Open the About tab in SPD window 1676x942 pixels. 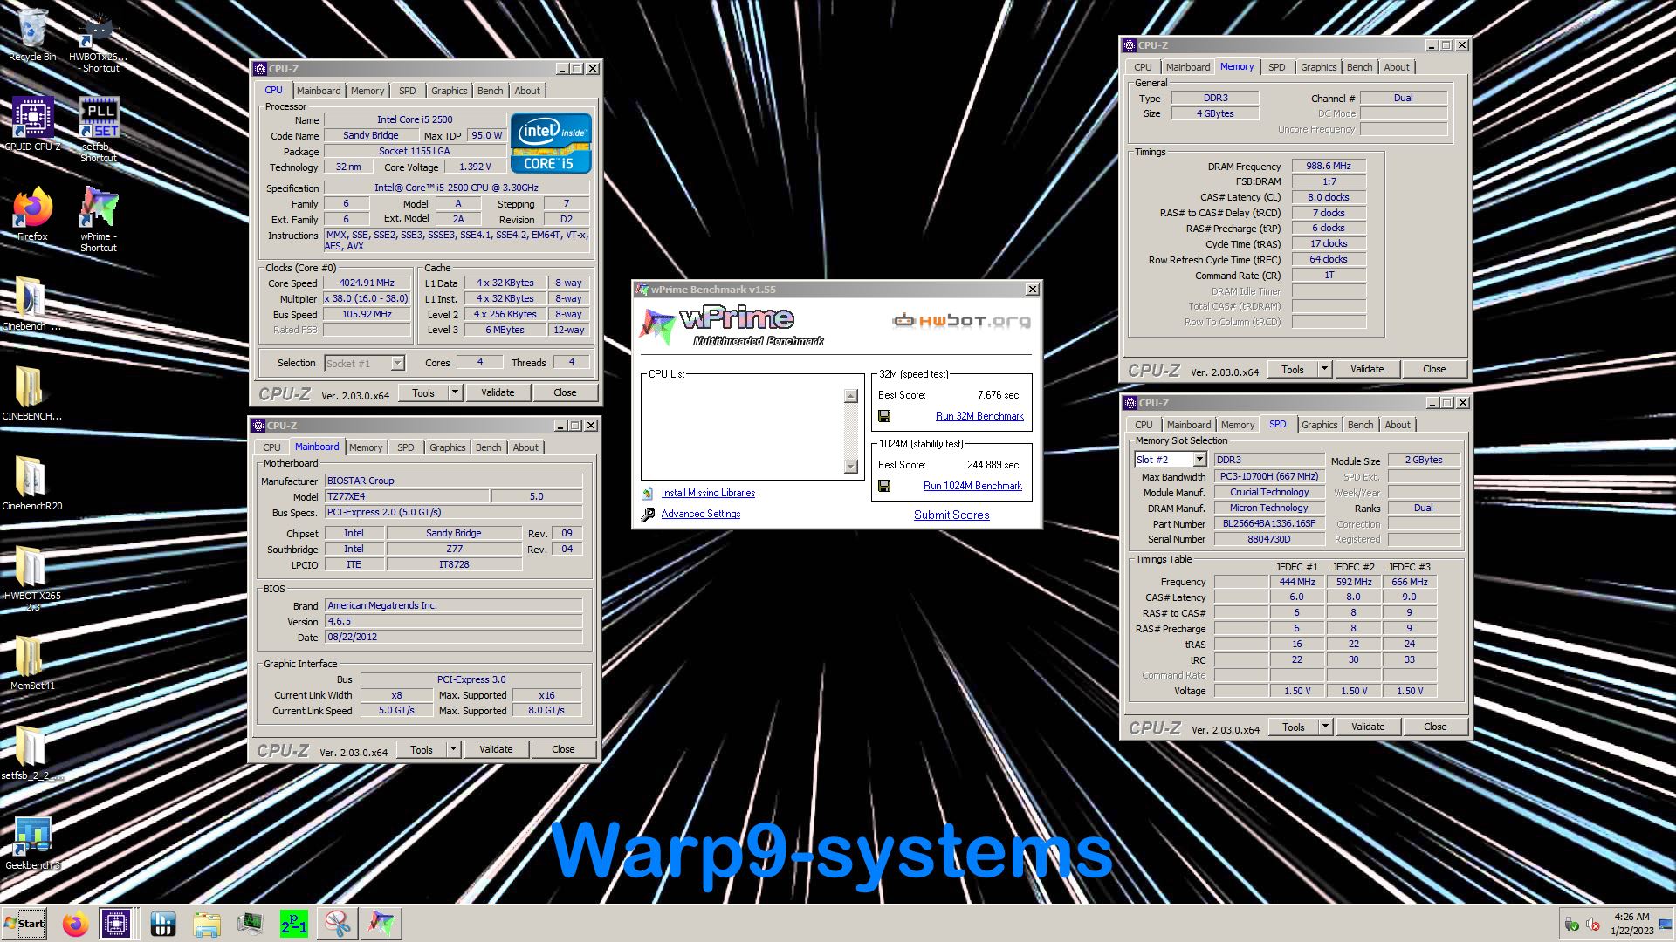(1398, 425)
